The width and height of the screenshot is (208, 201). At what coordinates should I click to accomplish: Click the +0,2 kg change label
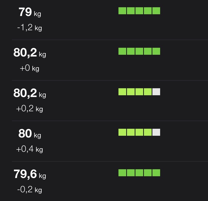(29, 109)
